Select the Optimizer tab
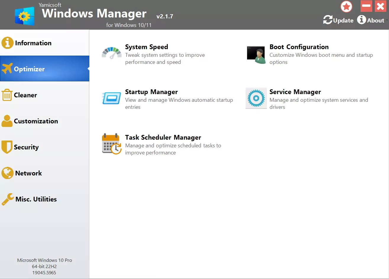Image resolution: width=389 pixels, height=279 pixels. [44, 69]
